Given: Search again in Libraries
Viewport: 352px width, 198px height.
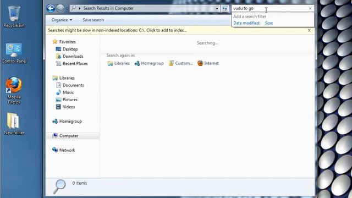Looking at the screenshot, I should 119,63.
